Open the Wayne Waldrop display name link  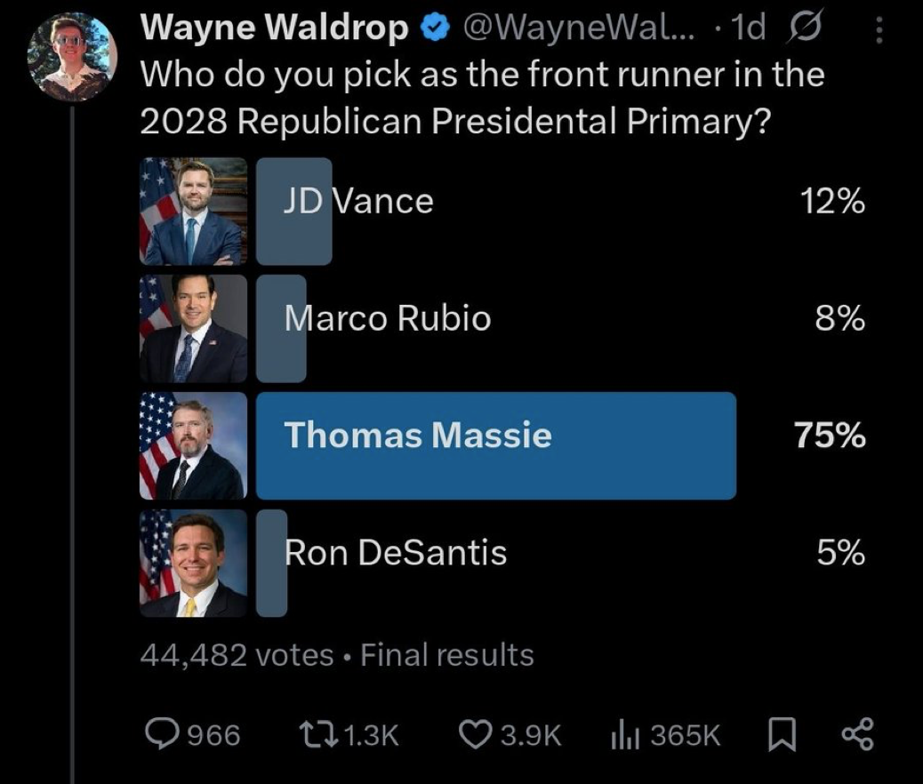(275, 29)
